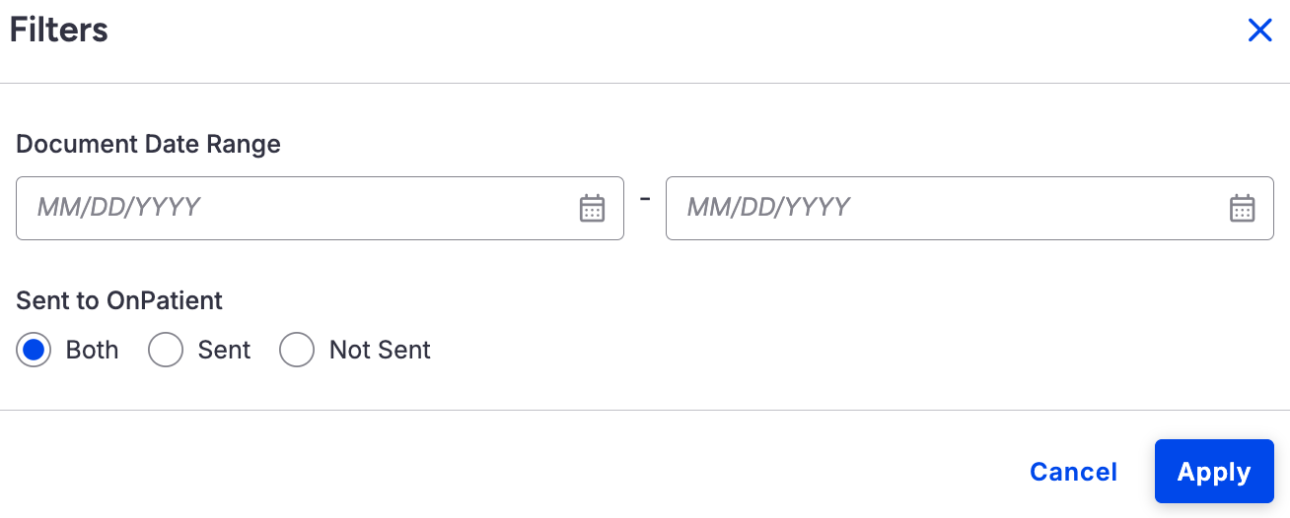Open the end date calendar picker icon
1290x518 pixels.
pyautogui.click(x=1242, y=208)
